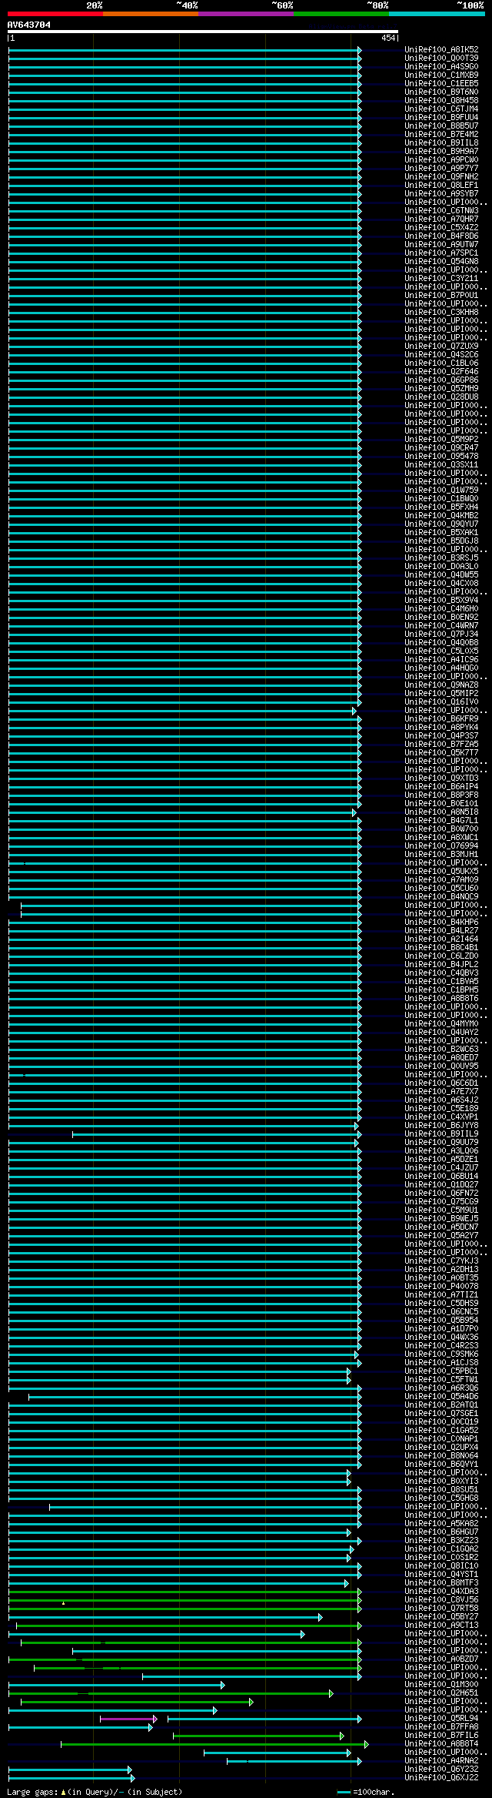Screen dimensions: 492x1798
Task: Click the orange ~40% identity legend segment
Action: coord(151,14)
